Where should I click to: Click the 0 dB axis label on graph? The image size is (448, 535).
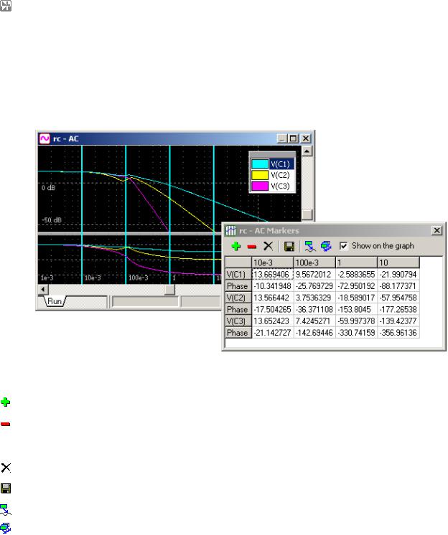(x=49, y=188)
